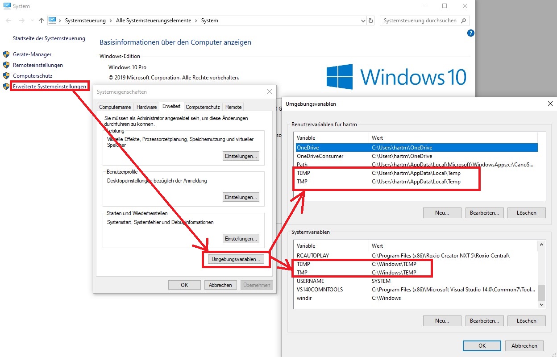The image size is (557, 357).
Task: Click Abbrechen in Systemeigenschaften dialog
Action: (x=220, y=285)
